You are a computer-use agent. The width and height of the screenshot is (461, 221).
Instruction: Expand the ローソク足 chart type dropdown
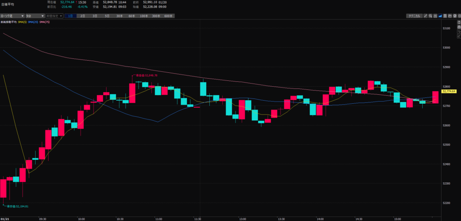click(x=12, y=16)
